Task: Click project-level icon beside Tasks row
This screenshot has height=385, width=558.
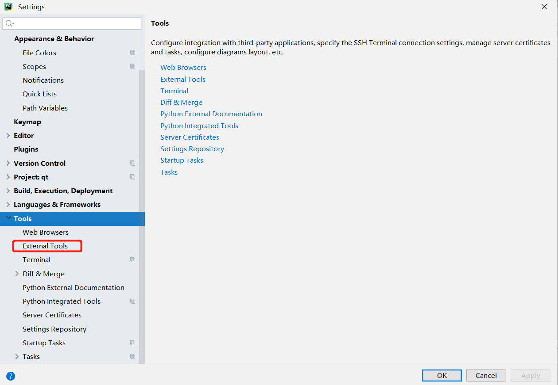Action: point(132,356)
